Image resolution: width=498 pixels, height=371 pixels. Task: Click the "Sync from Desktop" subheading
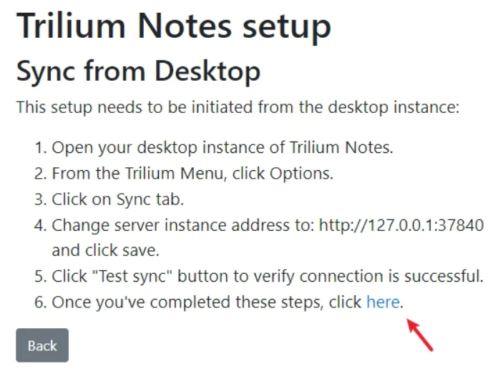coord(138,71)
